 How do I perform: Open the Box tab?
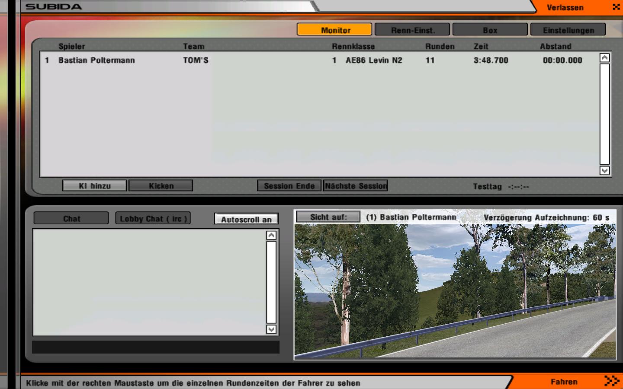pos(490,30)
